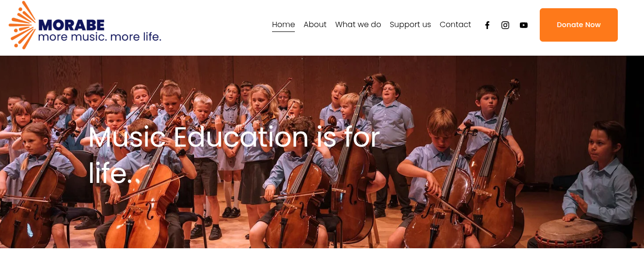
Task: Select the Music Education is for life heading
Action: (234, 155)
